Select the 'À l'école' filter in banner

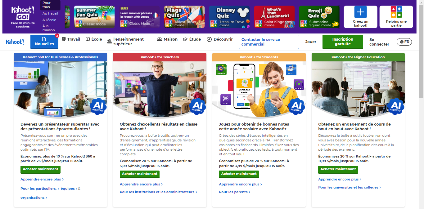pyautogui.click(x=49, y=20)
